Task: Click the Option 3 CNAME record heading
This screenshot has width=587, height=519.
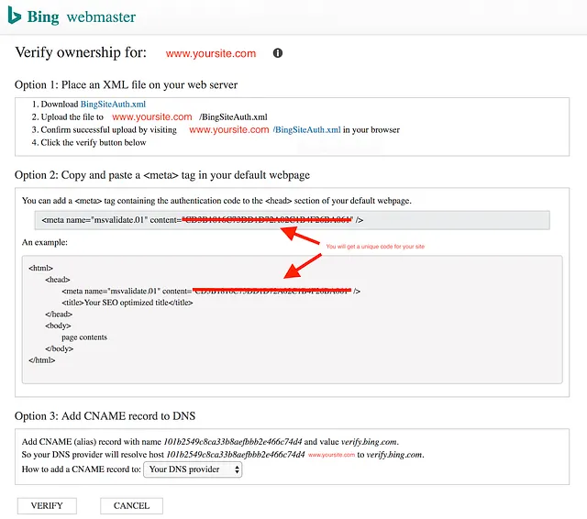Action: pos(105,416)
